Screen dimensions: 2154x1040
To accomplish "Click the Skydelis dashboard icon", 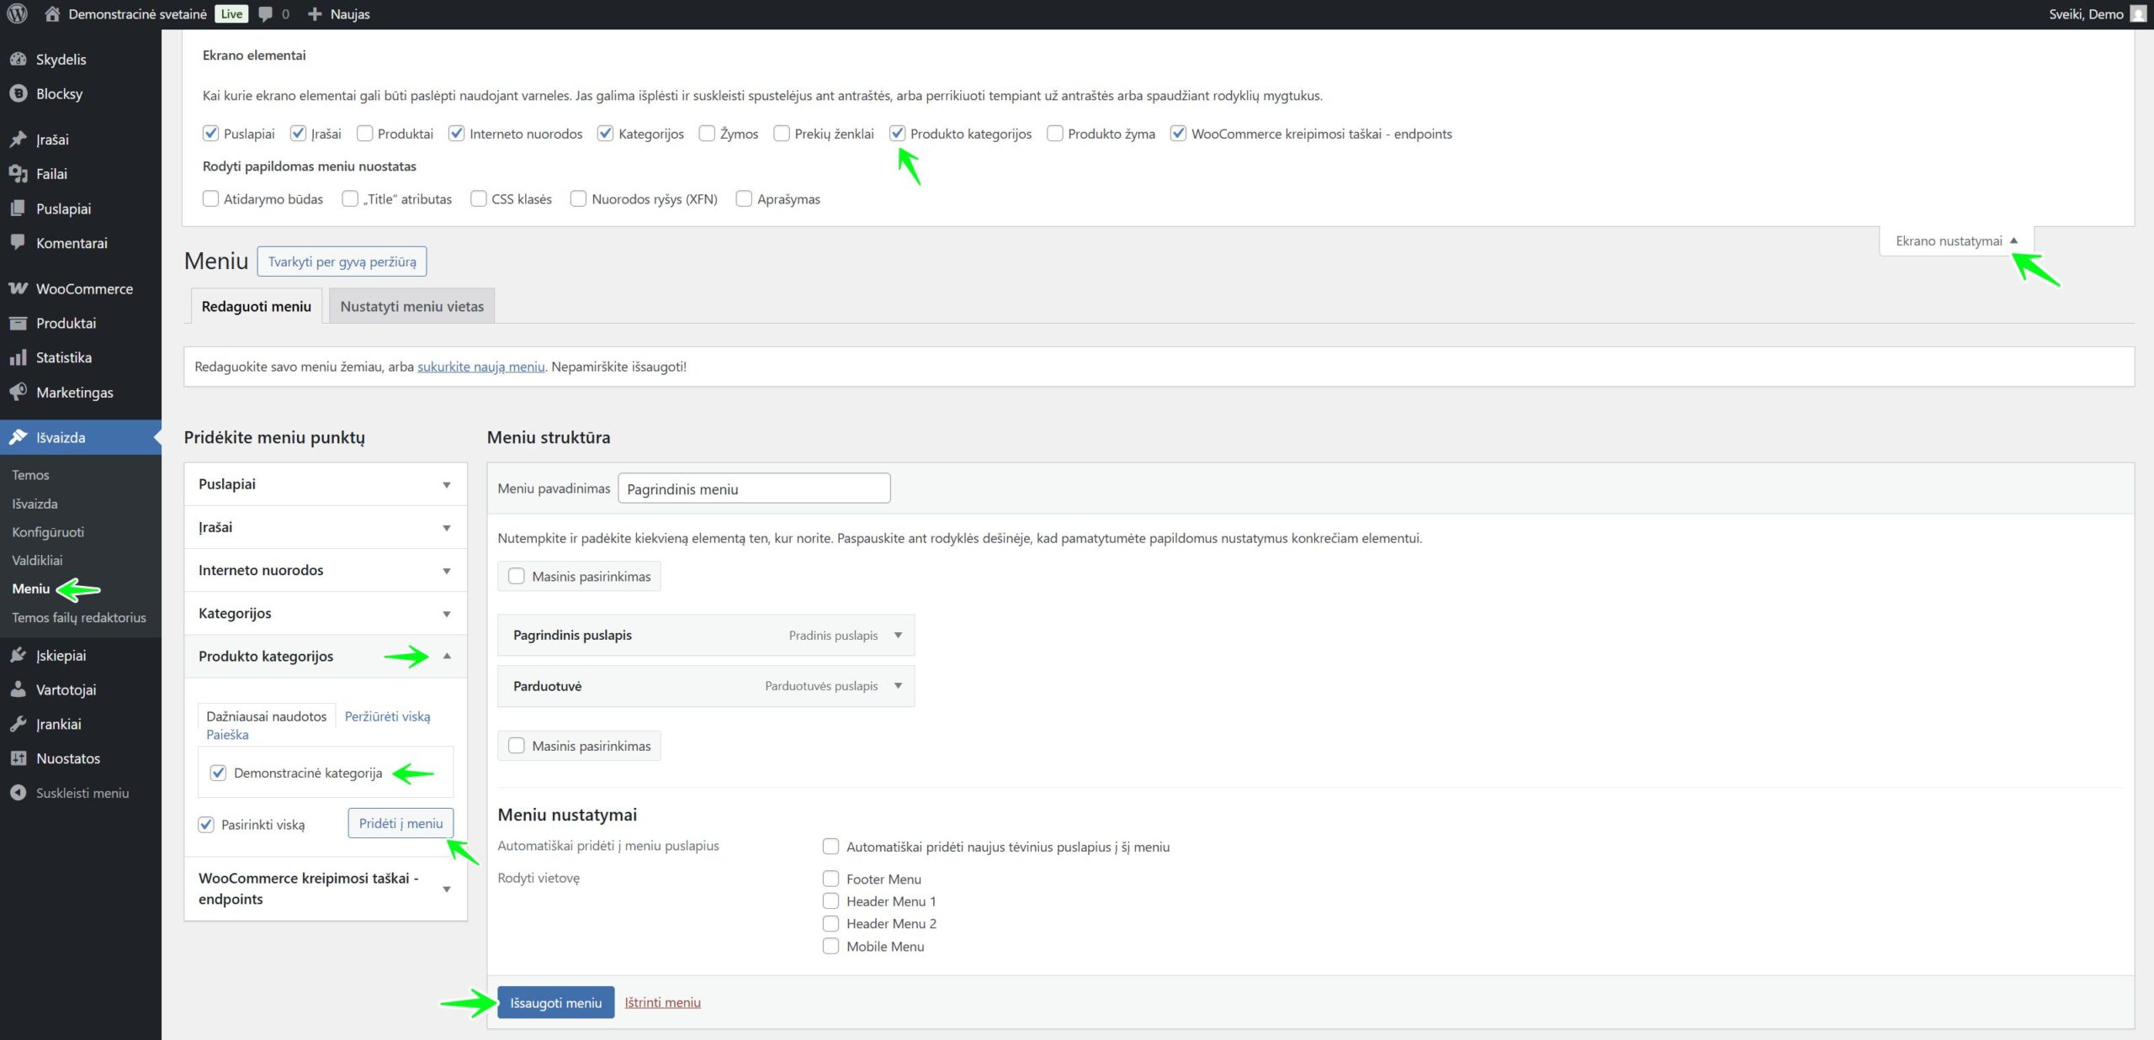I will (18, 59).
